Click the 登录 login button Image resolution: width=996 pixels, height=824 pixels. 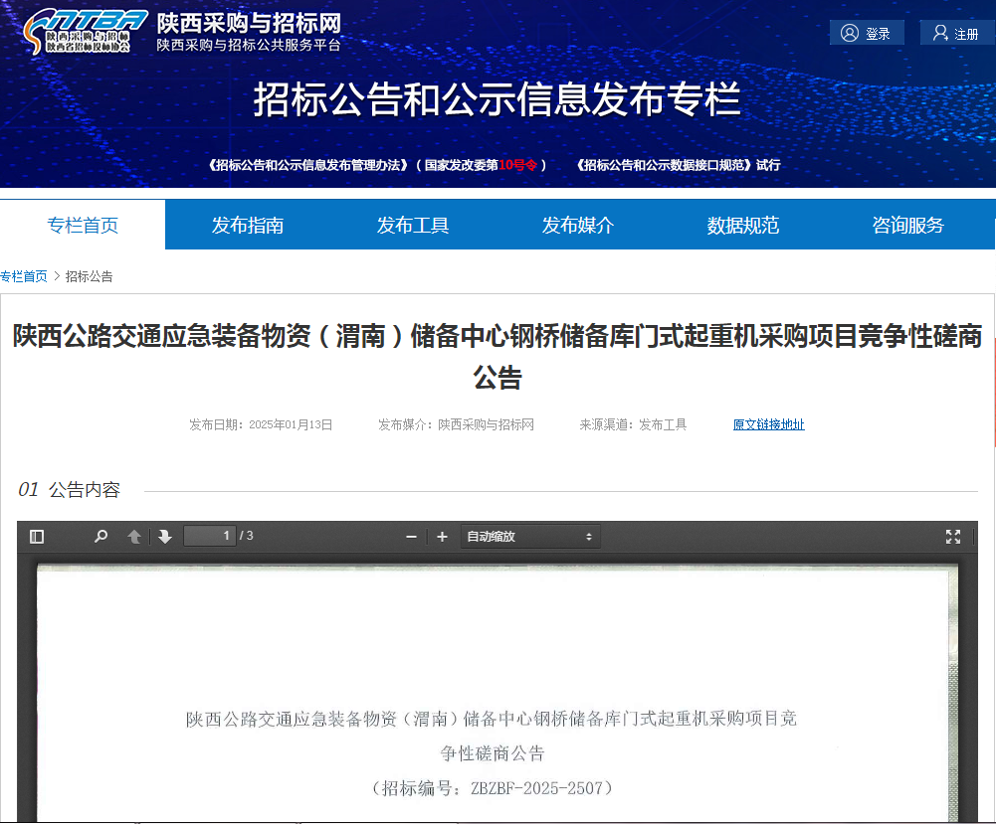(x=867, y=33)
